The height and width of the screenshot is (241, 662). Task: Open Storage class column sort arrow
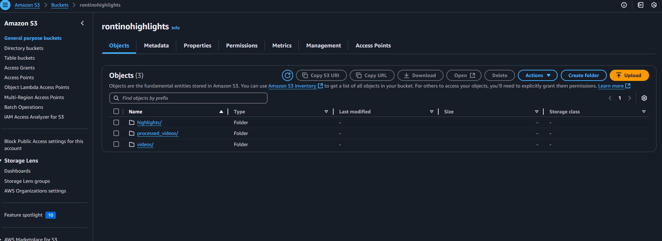click(644, 112)
